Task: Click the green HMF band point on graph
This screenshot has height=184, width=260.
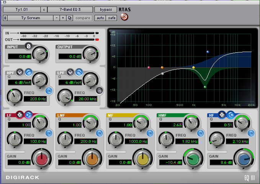Action: pos(205,87)
